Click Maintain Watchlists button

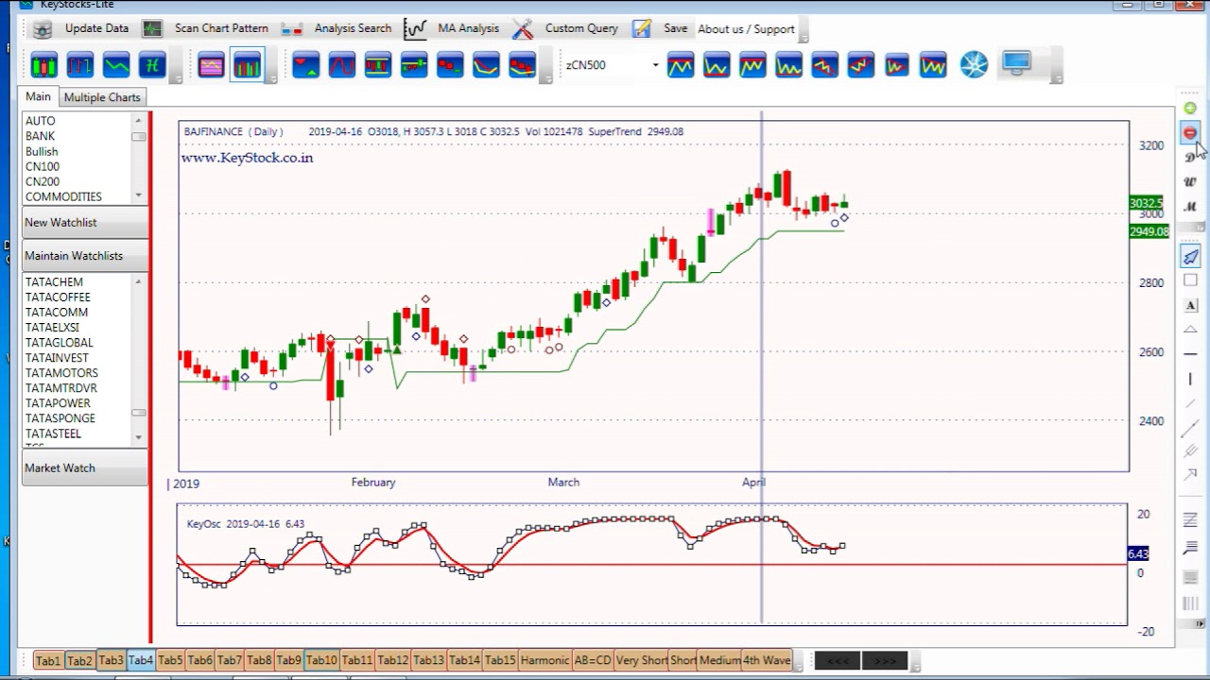tap(85, 256)
